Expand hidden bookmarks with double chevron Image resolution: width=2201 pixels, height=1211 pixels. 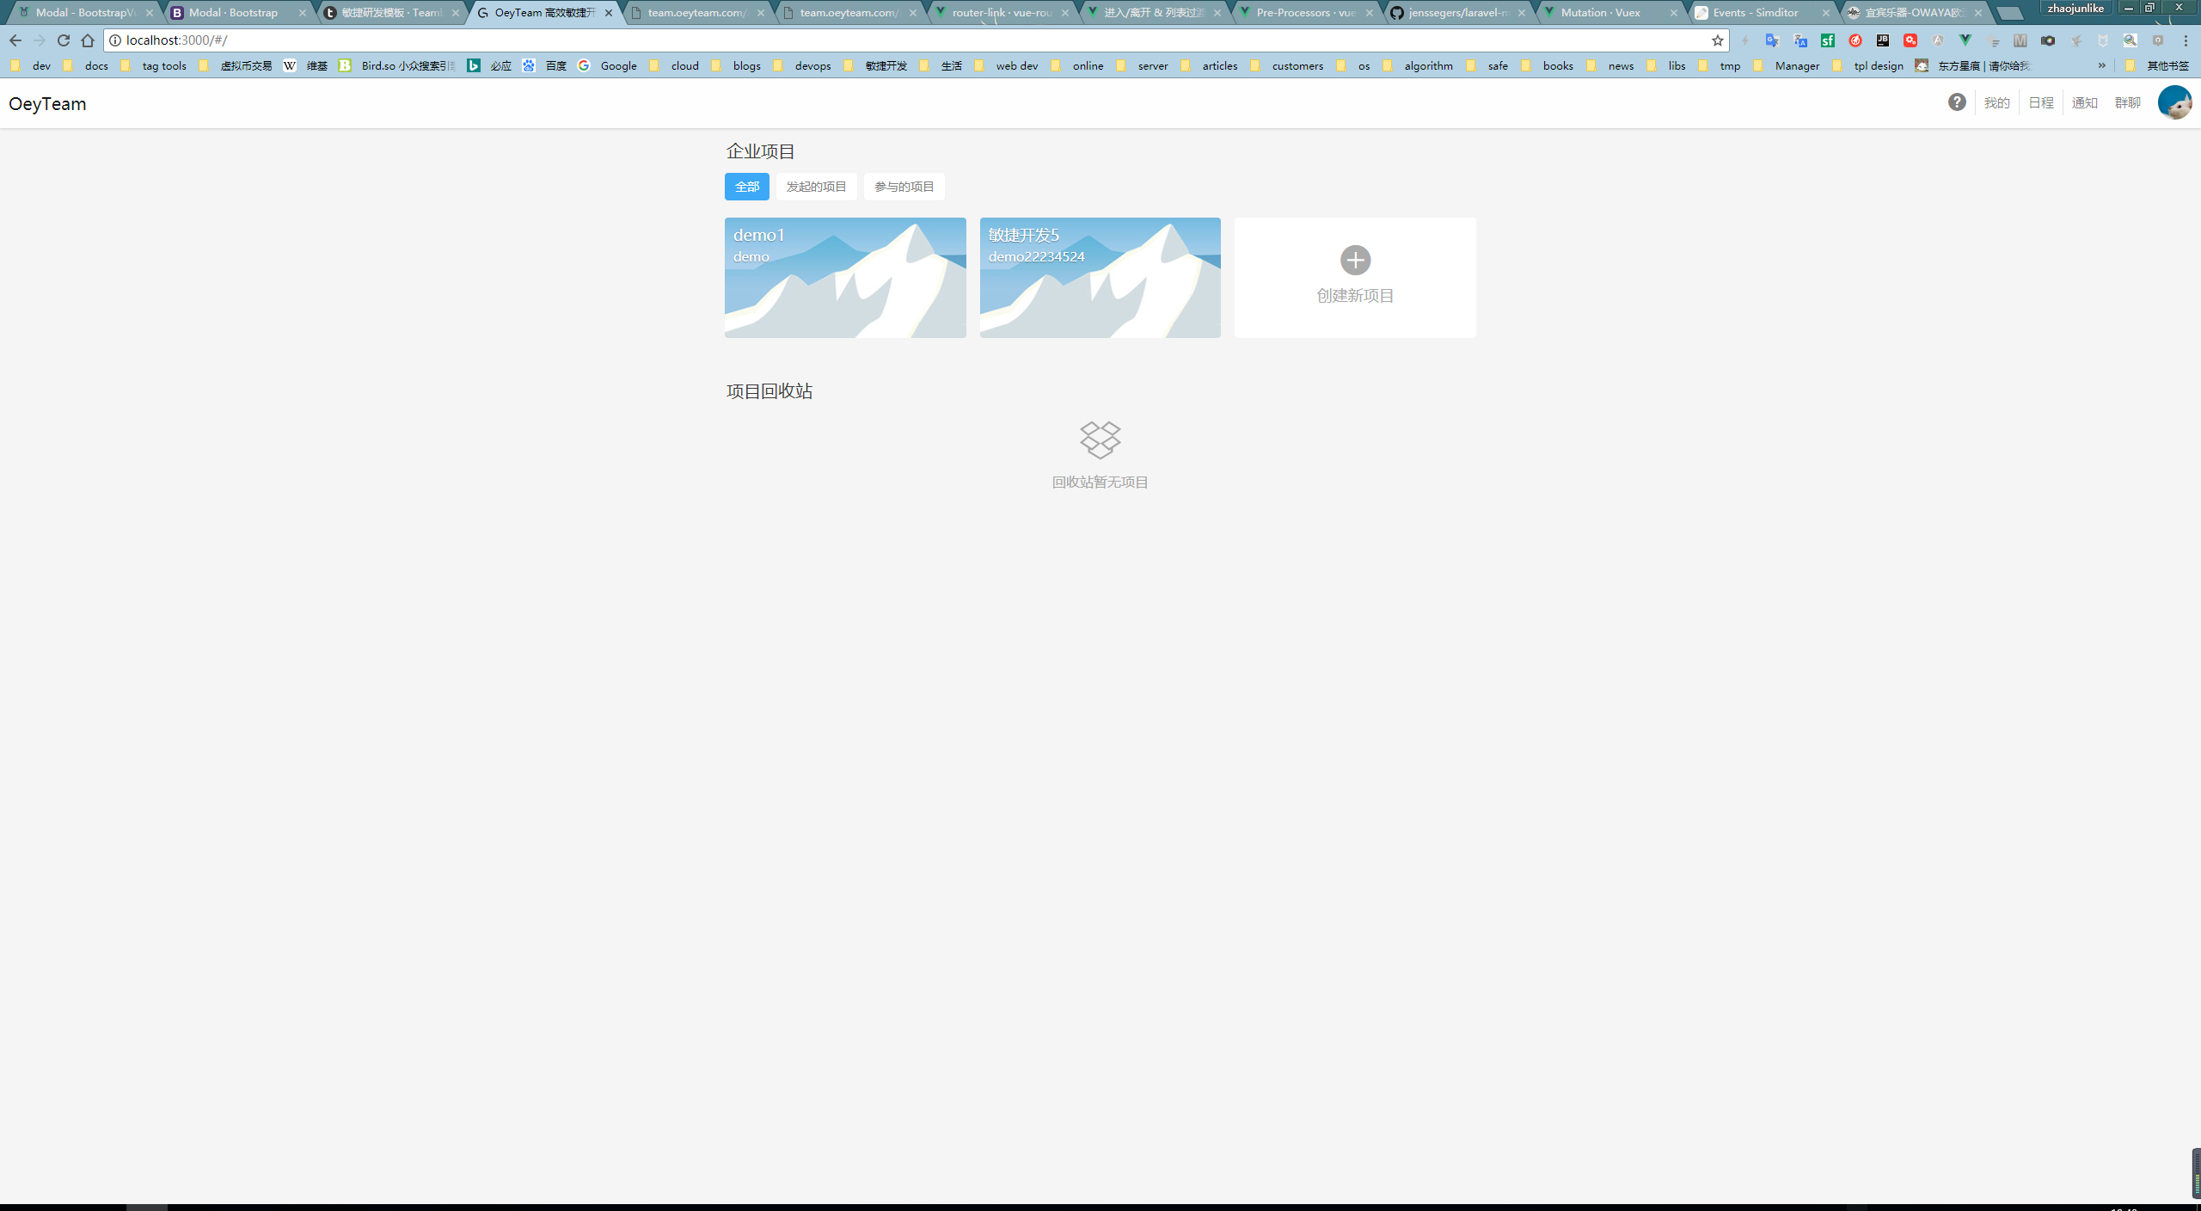tap(2101, 65)
